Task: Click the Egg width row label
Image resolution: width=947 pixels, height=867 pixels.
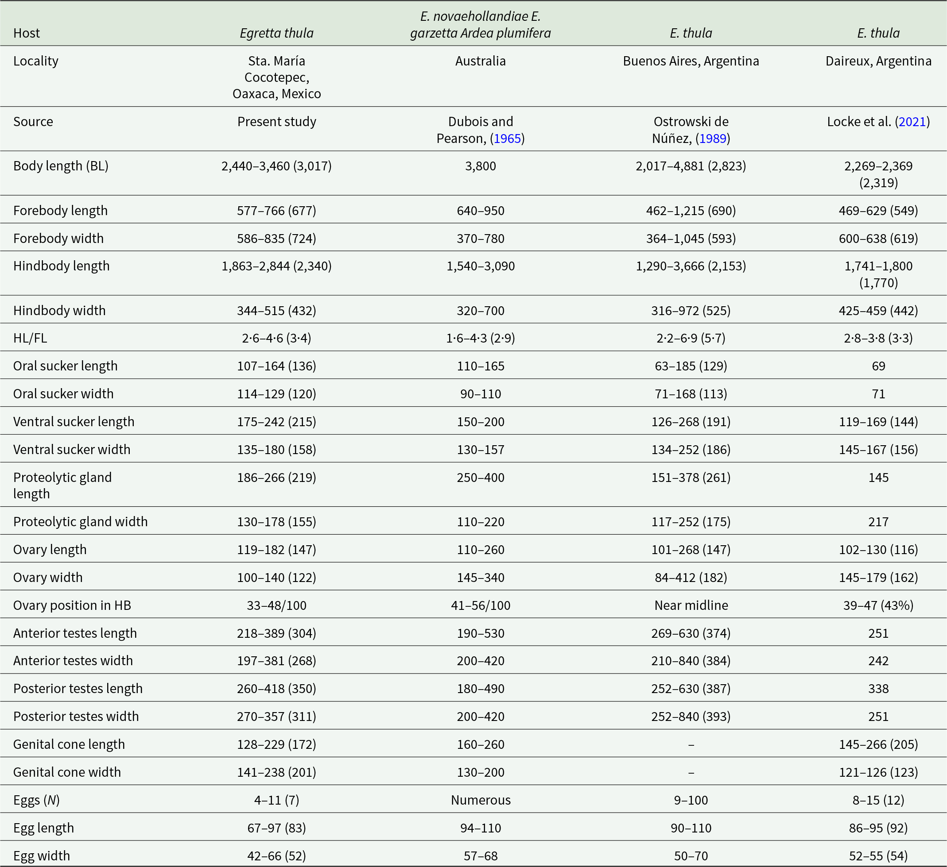Action: [41, 856]
